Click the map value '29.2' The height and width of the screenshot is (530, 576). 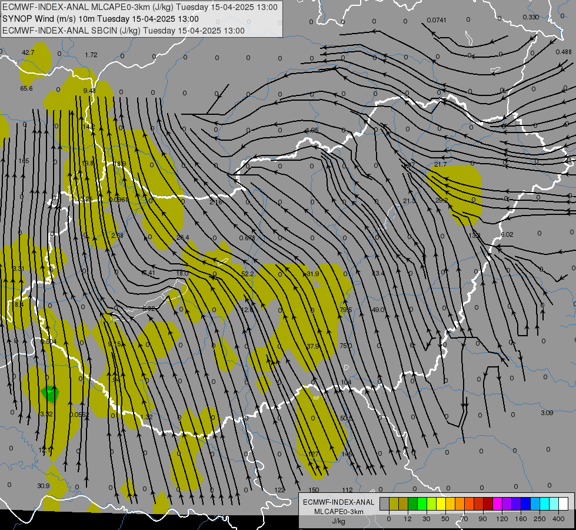(441, 200)
